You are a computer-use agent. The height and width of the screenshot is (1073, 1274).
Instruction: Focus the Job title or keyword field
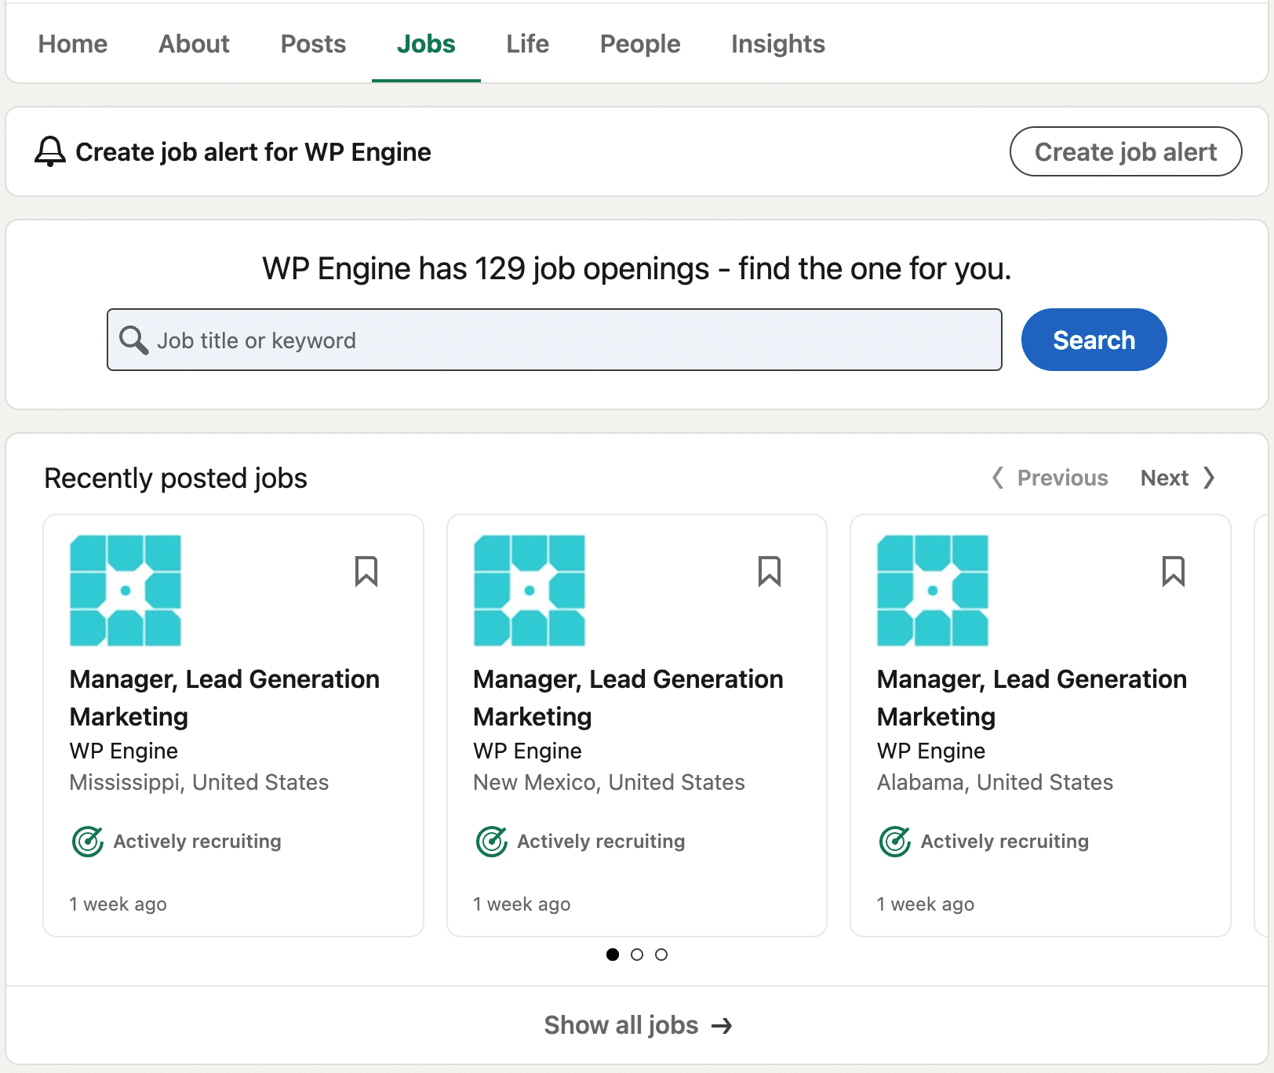[555, 340]
